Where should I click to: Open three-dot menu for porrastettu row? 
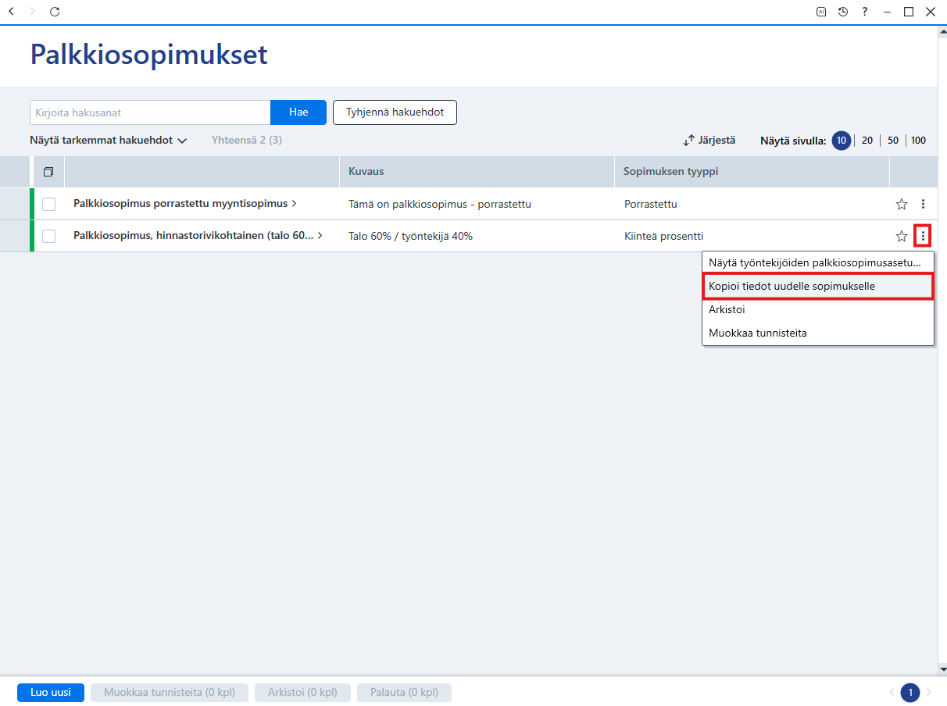[x=923, y=204]
